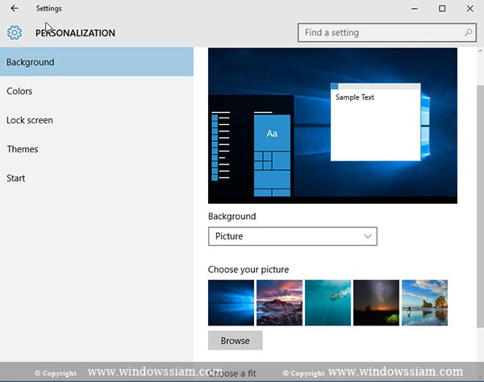Screen dimensions: 484x382
Task: Focus the Find a setting search box
Action: 386,32
